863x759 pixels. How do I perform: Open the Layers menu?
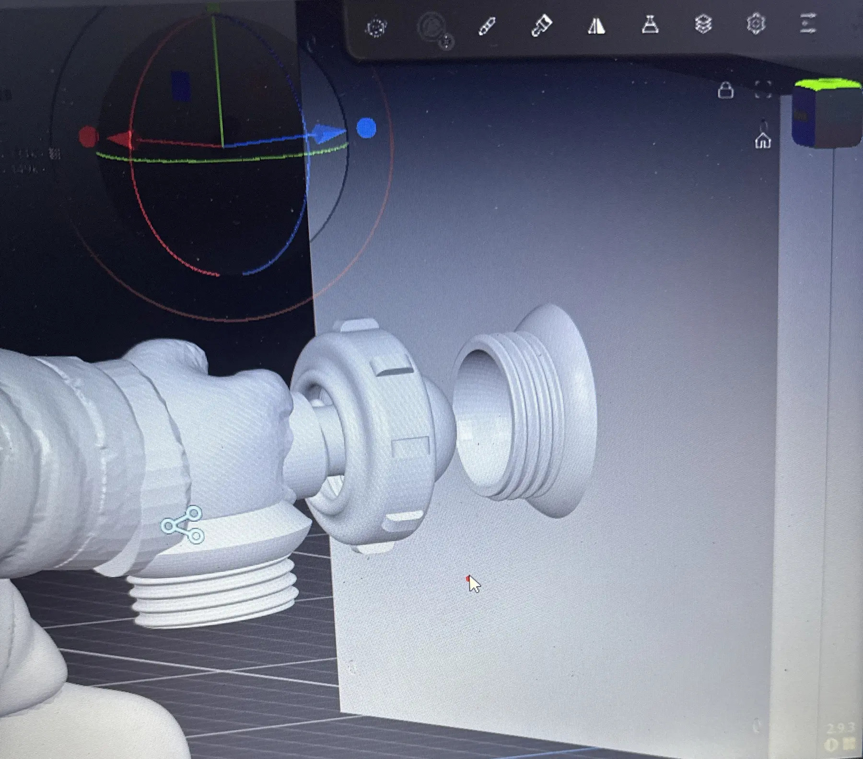703,24
